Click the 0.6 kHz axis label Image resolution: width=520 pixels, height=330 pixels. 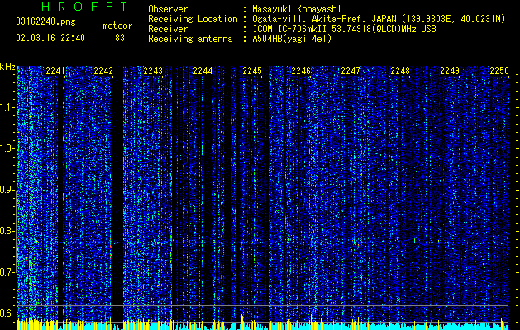click(7, 313)
